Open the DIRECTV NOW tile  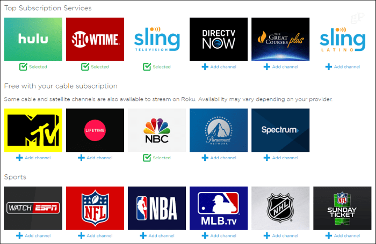[x=219, y=39]
